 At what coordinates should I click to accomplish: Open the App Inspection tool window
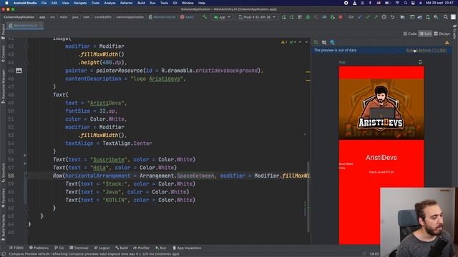click(187, 248)
